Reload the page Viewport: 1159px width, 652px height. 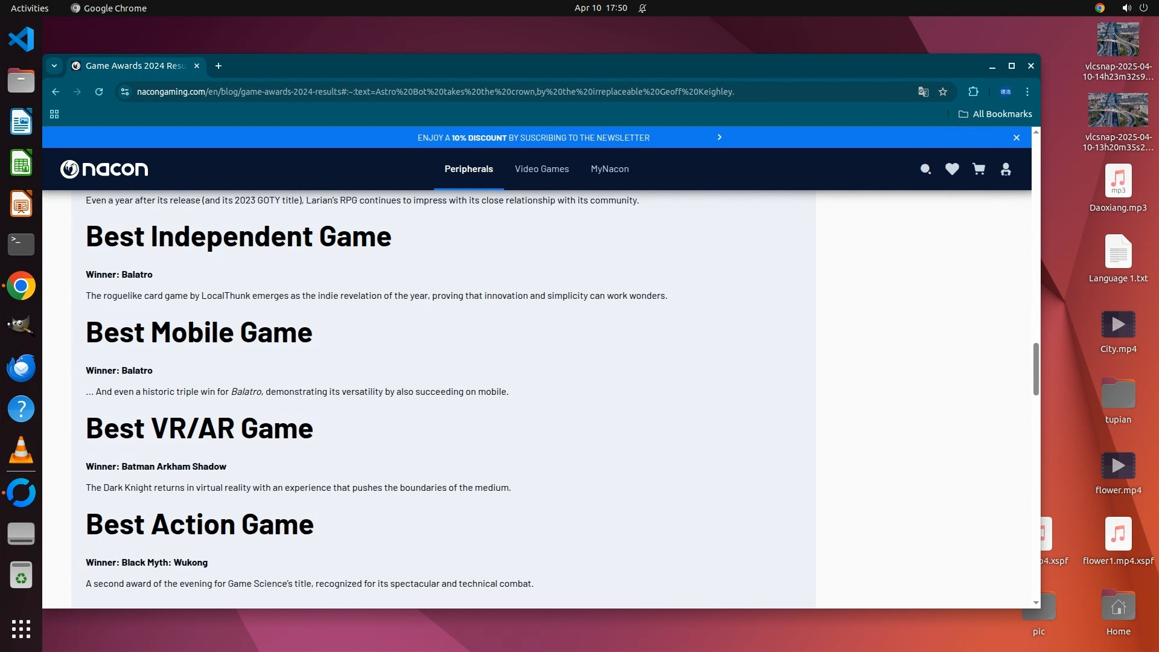pos(99,92)
